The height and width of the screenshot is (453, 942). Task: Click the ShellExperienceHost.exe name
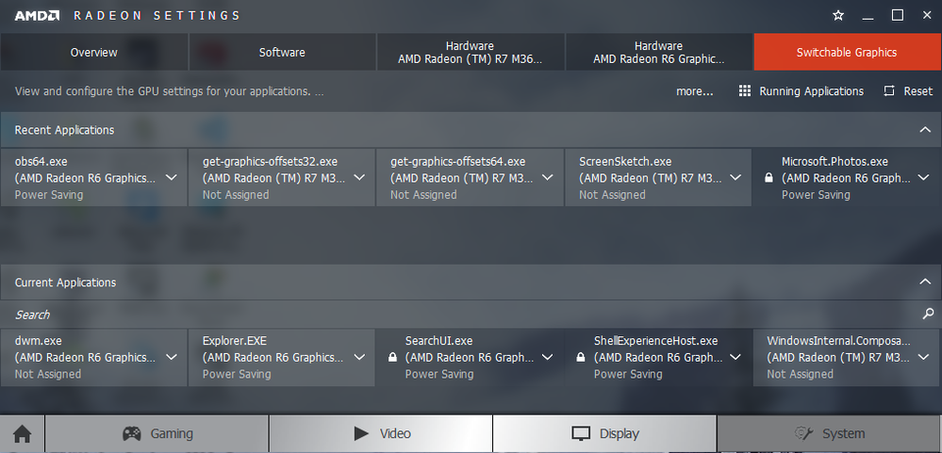tap(655, 341)
